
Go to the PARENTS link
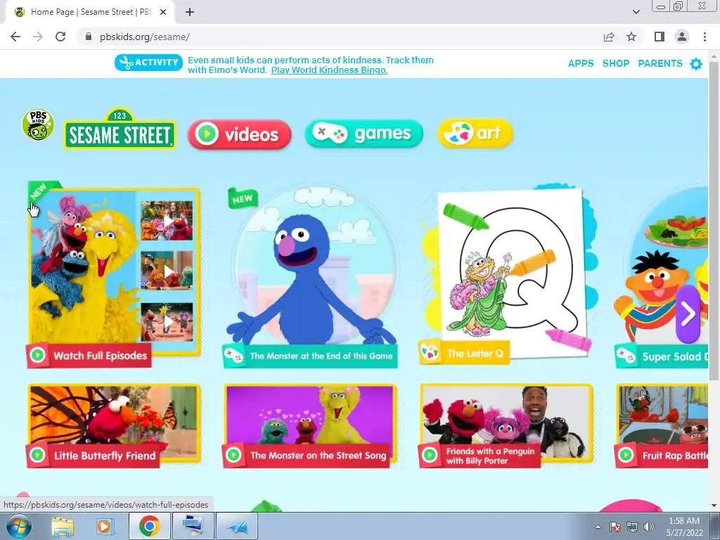pos(660,63)
